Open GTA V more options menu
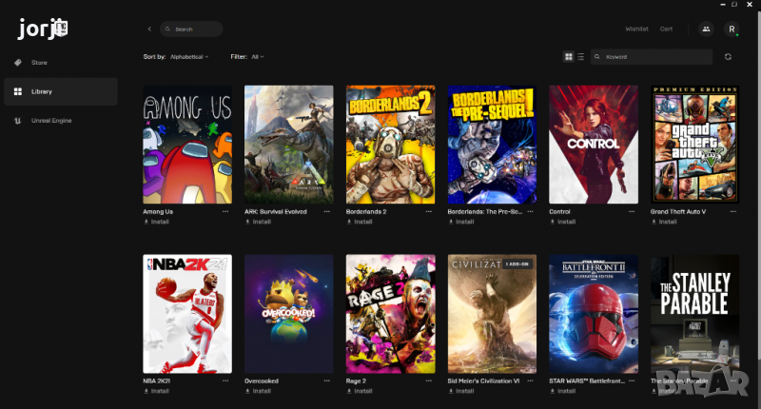The image size is (761, 409). click(732, 211)
